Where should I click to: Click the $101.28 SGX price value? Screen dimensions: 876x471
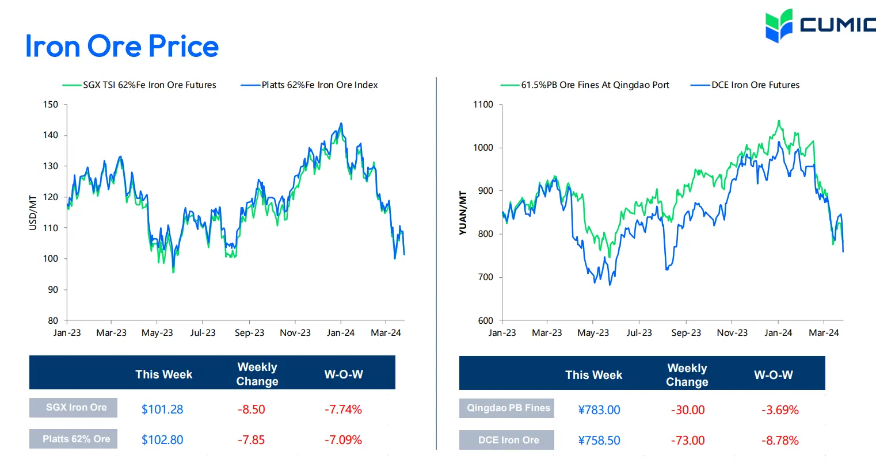click(162, 409)
